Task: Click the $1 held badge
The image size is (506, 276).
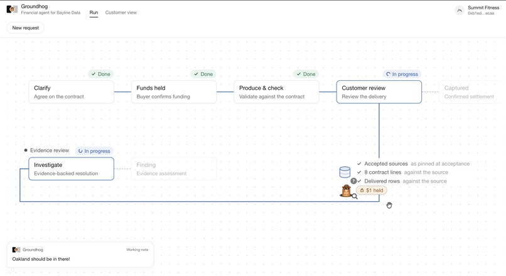Action: tap(372, 190)
